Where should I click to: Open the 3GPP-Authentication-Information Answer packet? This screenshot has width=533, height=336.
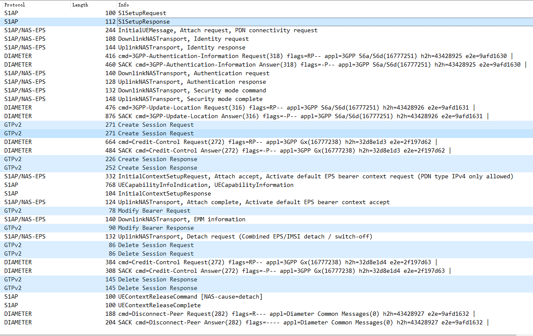click(266, 65)
